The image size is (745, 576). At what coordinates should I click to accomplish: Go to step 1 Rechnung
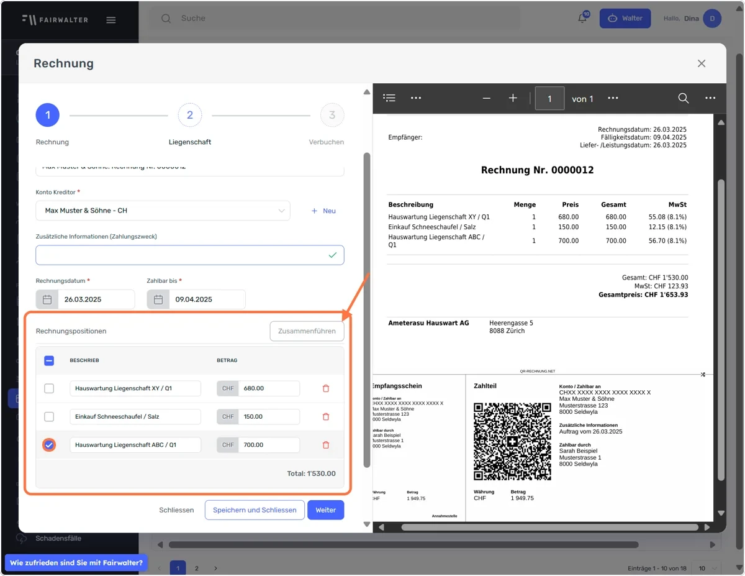click(48, 115)
